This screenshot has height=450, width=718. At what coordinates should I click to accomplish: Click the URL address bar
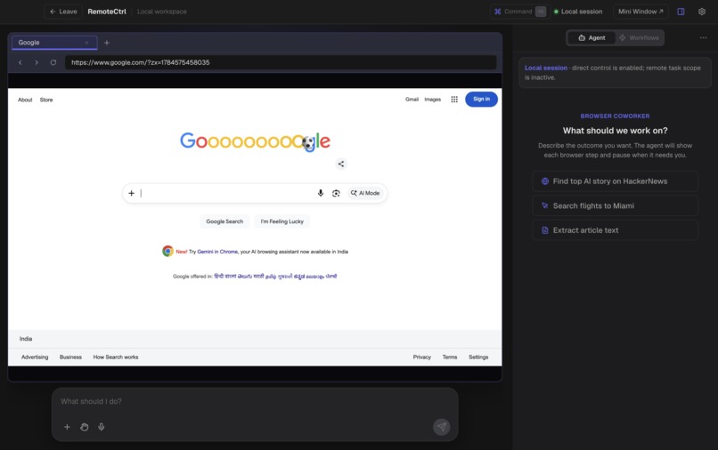click(x=281, y=62)
